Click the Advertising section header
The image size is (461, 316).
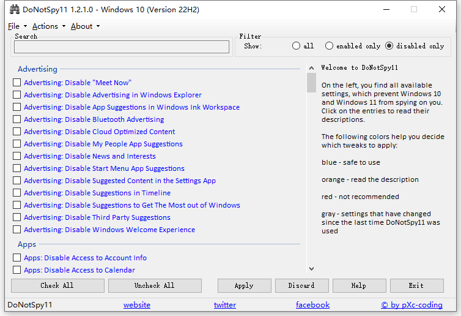[37, 69]
